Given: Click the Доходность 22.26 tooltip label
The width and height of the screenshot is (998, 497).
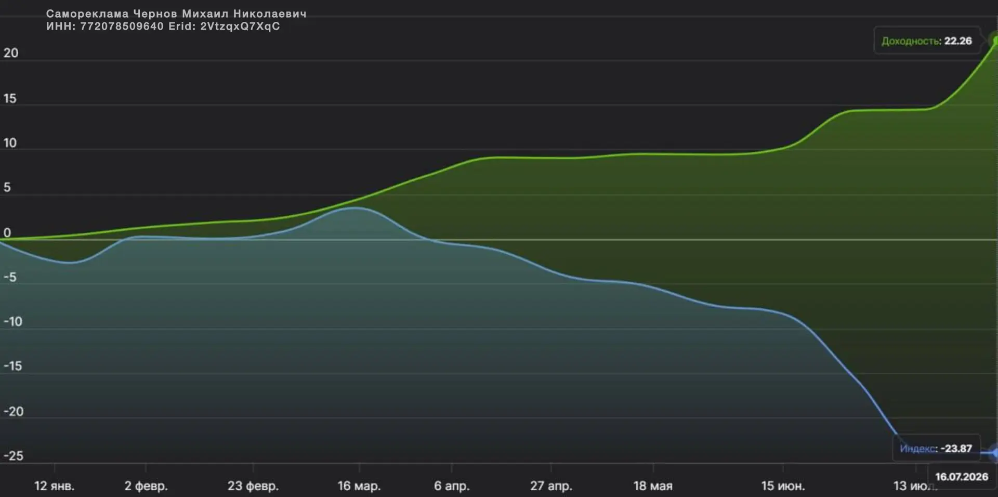Looking at the screenshot, I should [x=927, y=41].
